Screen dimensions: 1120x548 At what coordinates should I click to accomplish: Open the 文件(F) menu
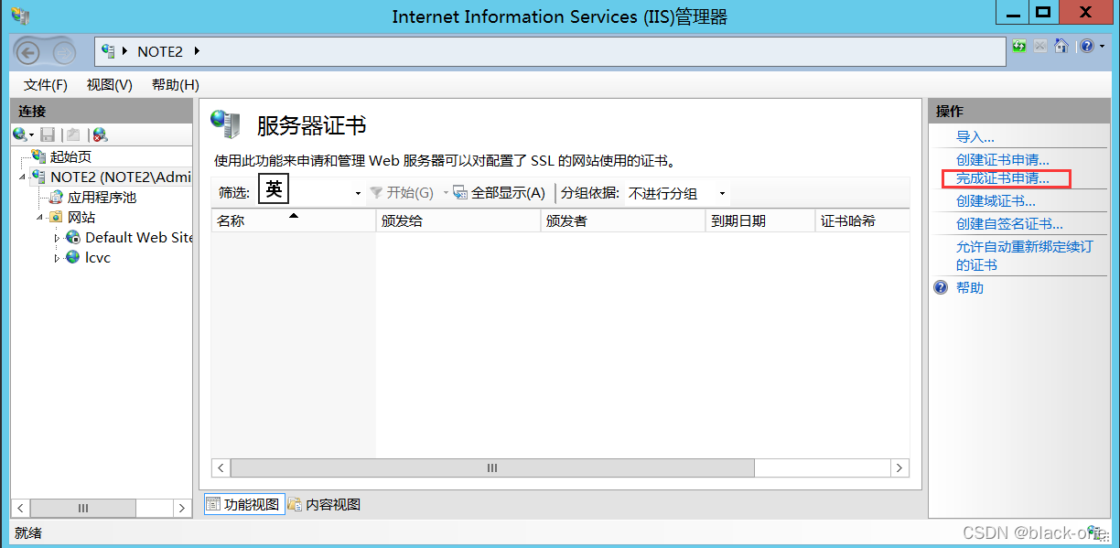pyautogui.click(x=46, y=85)
